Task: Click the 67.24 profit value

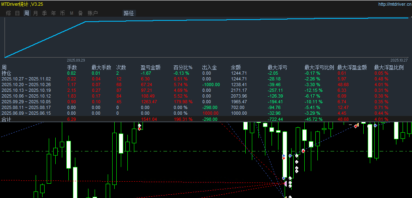Action: click(x=147, y=85)
